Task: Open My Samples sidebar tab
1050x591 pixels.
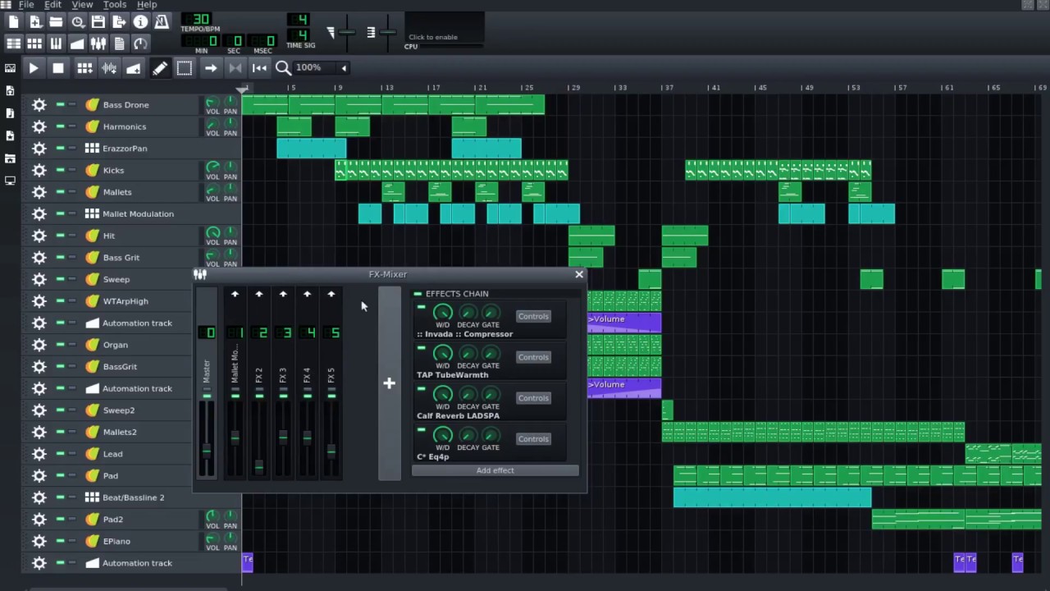Action: coord(10,113)
